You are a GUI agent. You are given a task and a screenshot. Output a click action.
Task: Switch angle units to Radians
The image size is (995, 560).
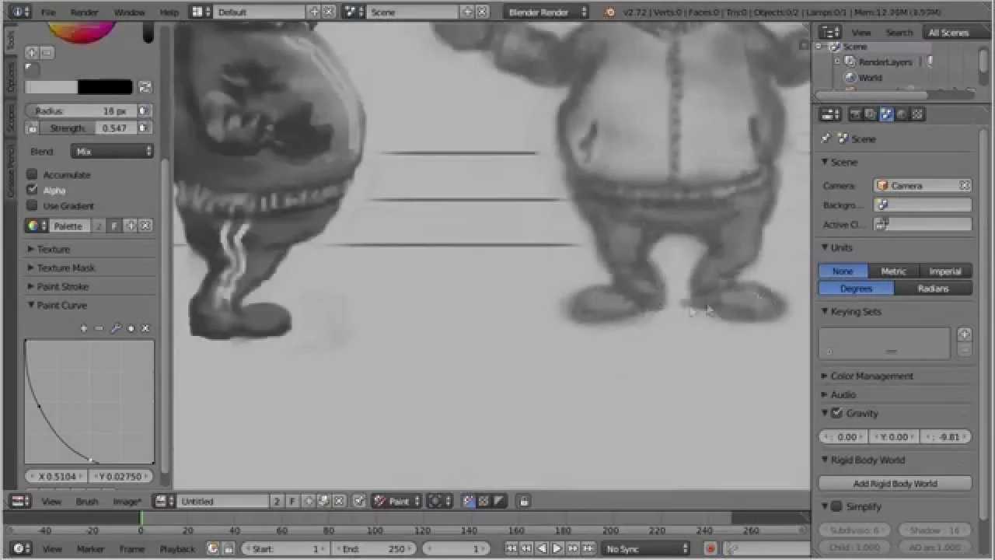pos(933,289)
